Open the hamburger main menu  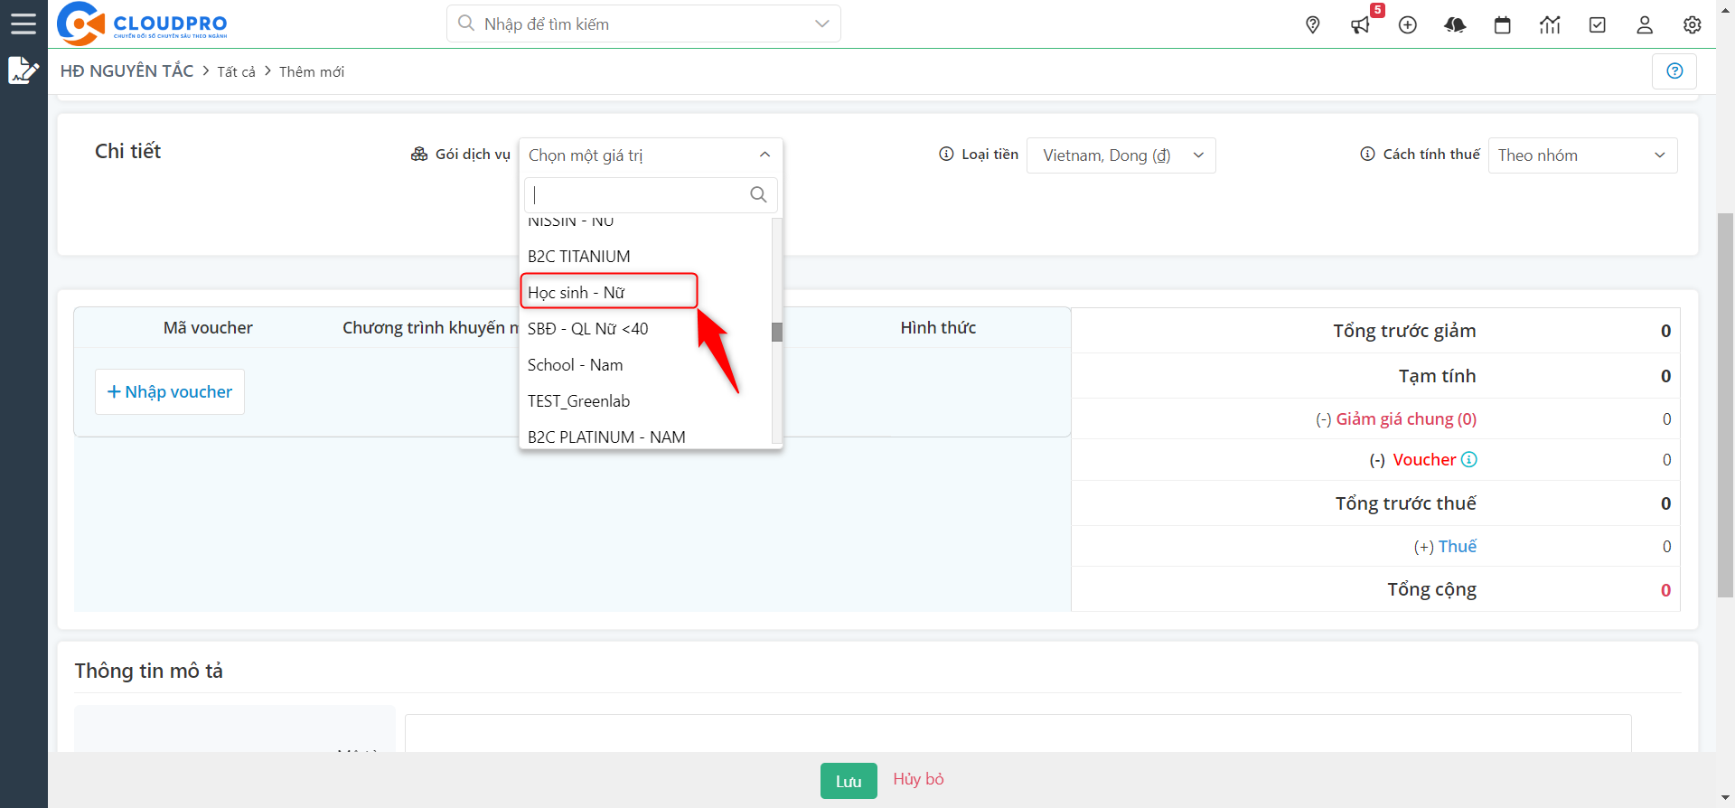click(23, 23)
